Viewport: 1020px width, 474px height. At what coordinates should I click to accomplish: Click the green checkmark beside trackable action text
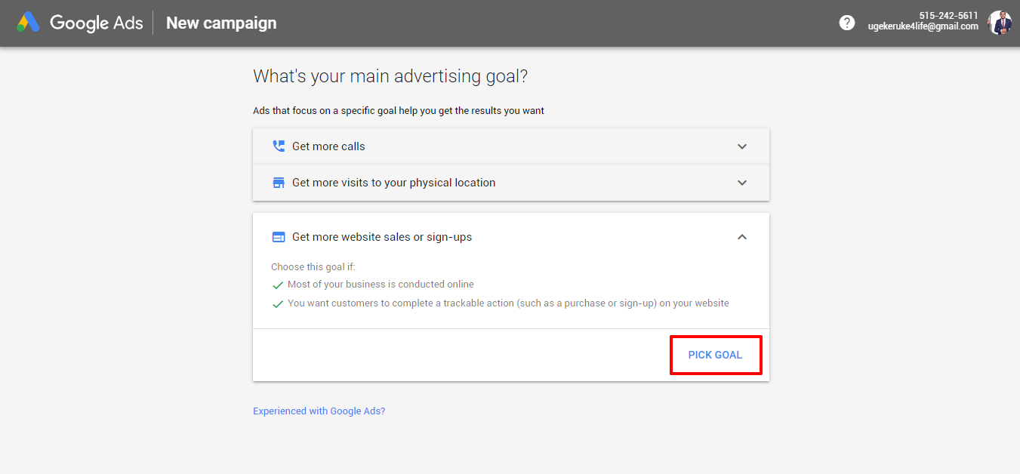tap(278, 304)
